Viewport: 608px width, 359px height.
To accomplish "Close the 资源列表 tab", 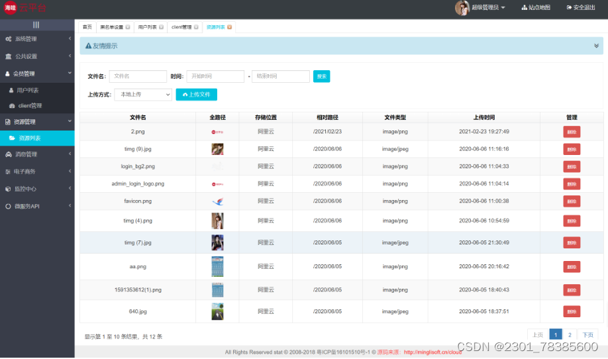I will 230,27.
